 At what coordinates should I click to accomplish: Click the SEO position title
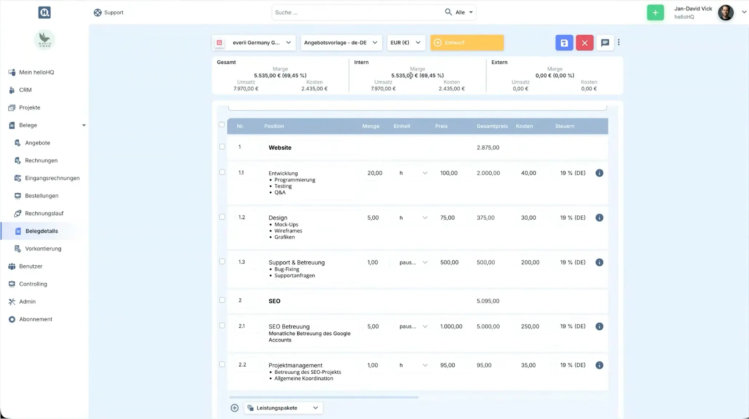coord(274,301)
